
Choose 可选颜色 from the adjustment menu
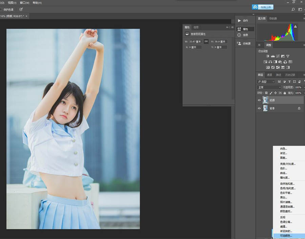coord(286,236)
